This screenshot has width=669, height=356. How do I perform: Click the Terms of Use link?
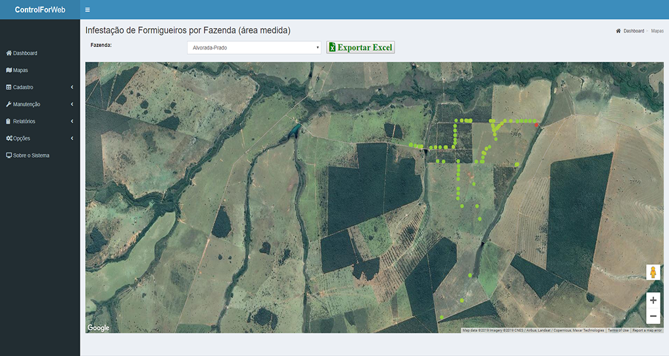[618, 331]
